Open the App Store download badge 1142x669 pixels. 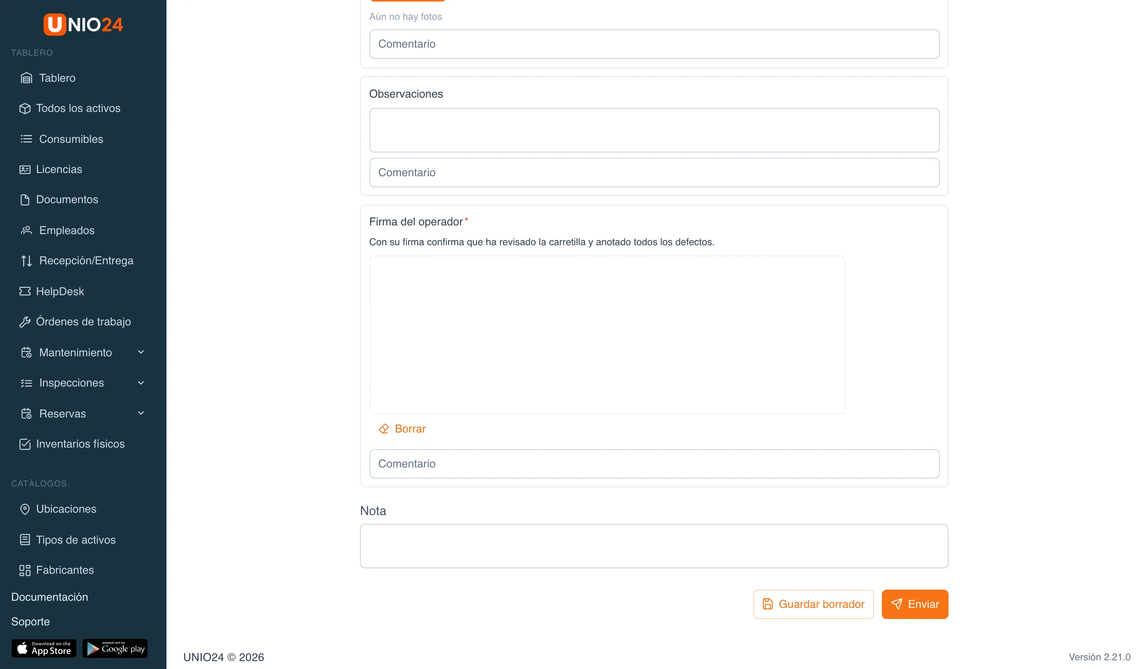(x=44, y=648)
